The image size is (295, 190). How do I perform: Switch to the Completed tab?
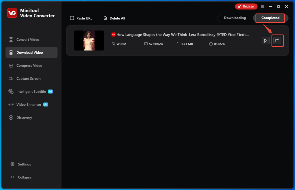coord(270,18)
